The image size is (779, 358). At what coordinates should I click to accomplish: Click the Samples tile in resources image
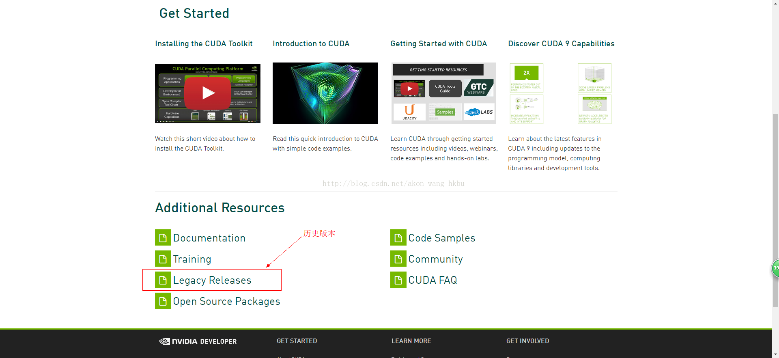[x=445, y=112]
